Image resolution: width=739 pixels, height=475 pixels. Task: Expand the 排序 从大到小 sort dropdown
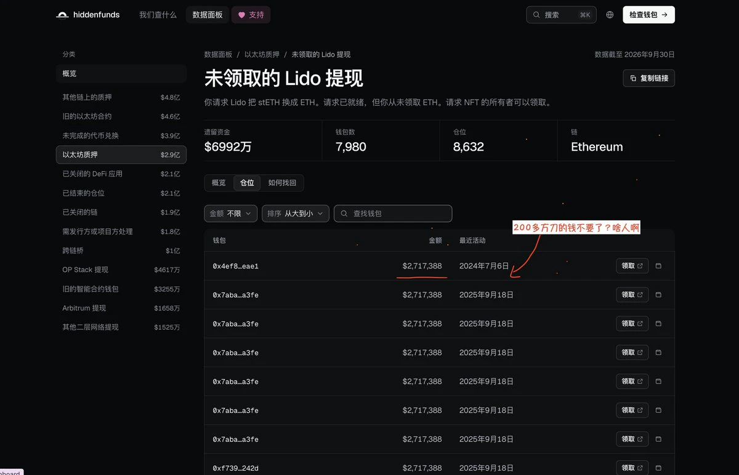click(296, 214)
